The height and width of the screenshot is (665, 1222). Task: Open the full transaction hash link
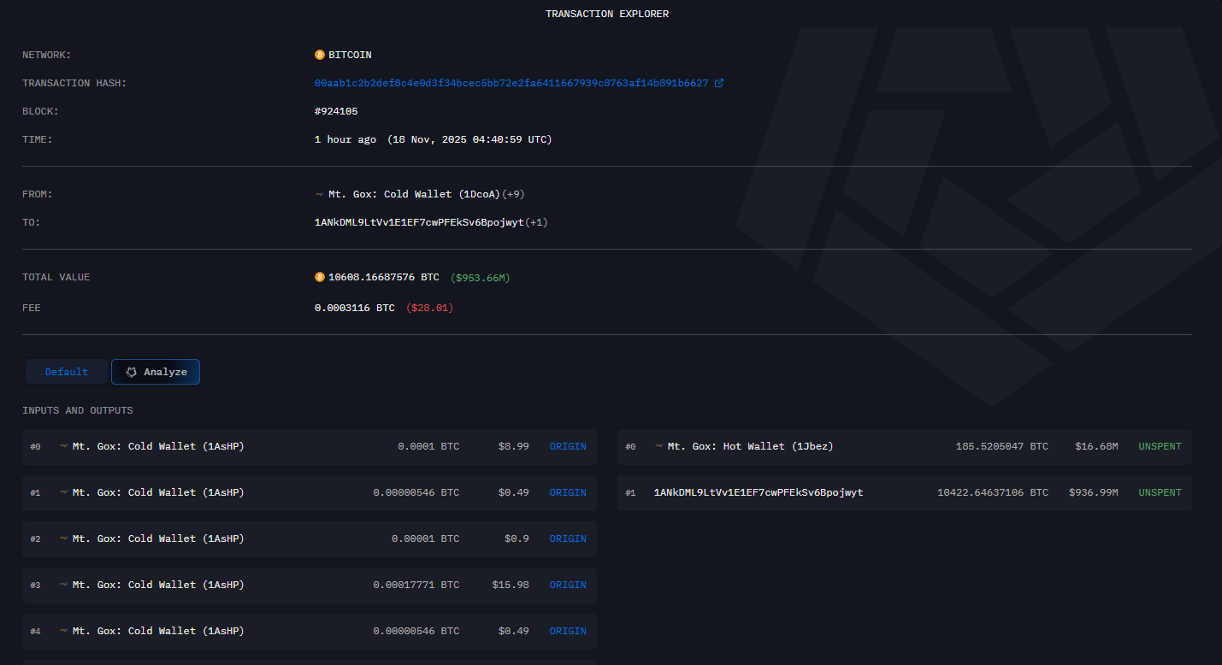click(511, 82)
